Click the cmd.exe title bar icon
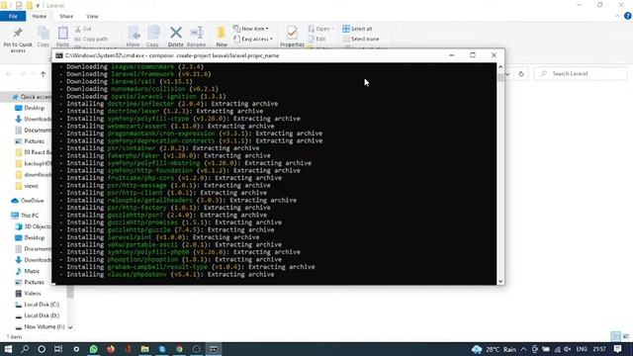Image resolution: width=633 pixels, height=356 pixels. 59,55
